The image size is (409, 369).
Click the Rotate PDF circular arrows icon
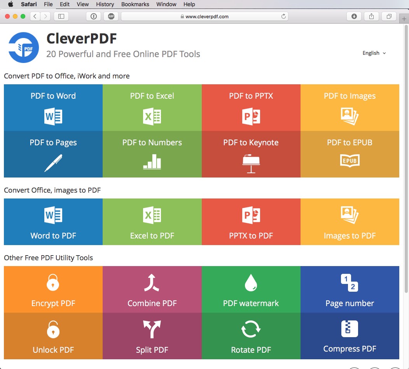(251, 329)
